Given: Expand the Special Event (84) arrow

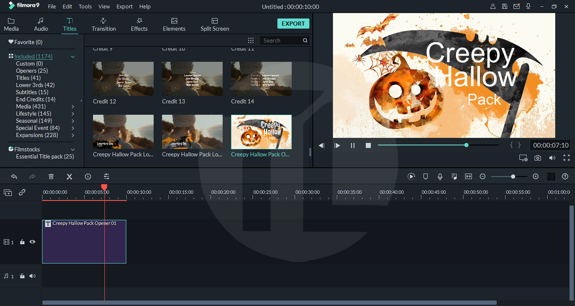Looking at the screenshot, I should (73, 128).
